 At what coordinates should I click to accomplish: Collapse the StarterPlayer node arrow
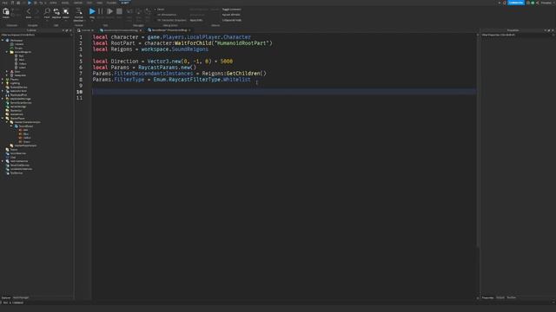3,118
